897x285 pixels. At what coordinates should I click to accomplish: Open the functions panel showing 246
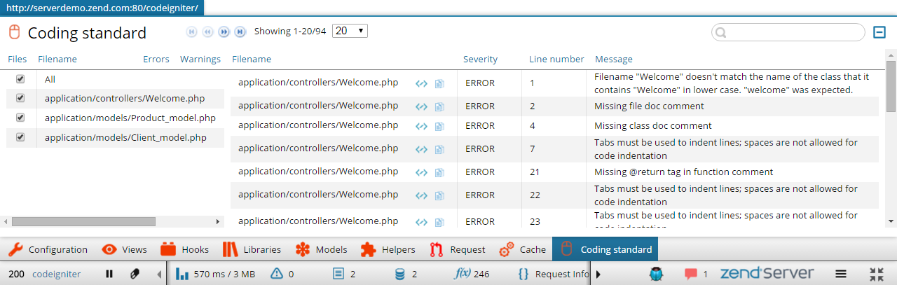click(x=472, y=274)
